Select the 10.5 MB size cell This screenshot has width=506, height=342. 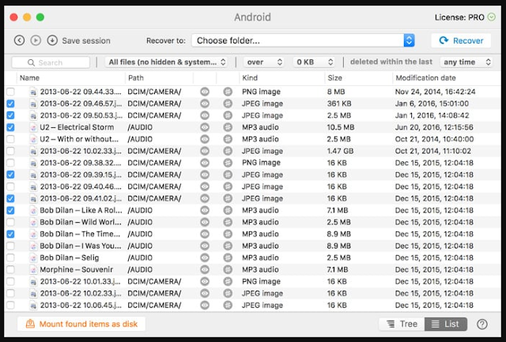pyautogui.click(x=341, y=127)
